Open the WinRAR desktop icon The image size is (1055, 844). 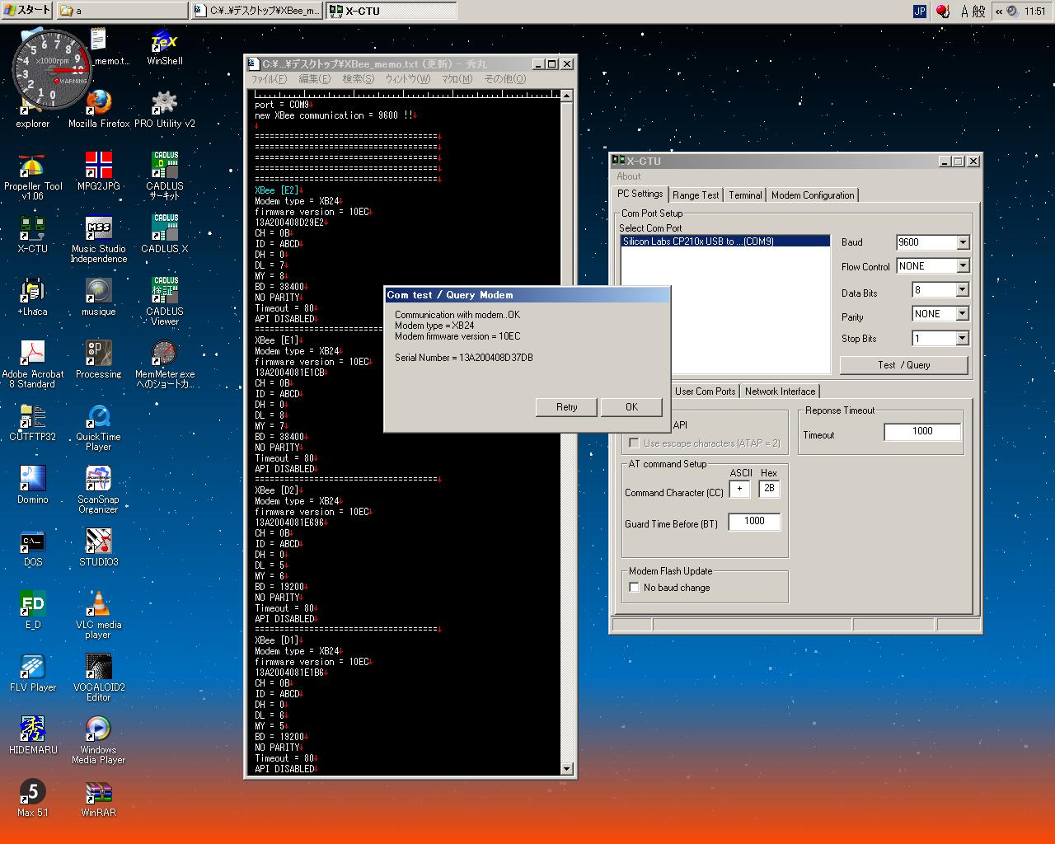coord(98,793)
